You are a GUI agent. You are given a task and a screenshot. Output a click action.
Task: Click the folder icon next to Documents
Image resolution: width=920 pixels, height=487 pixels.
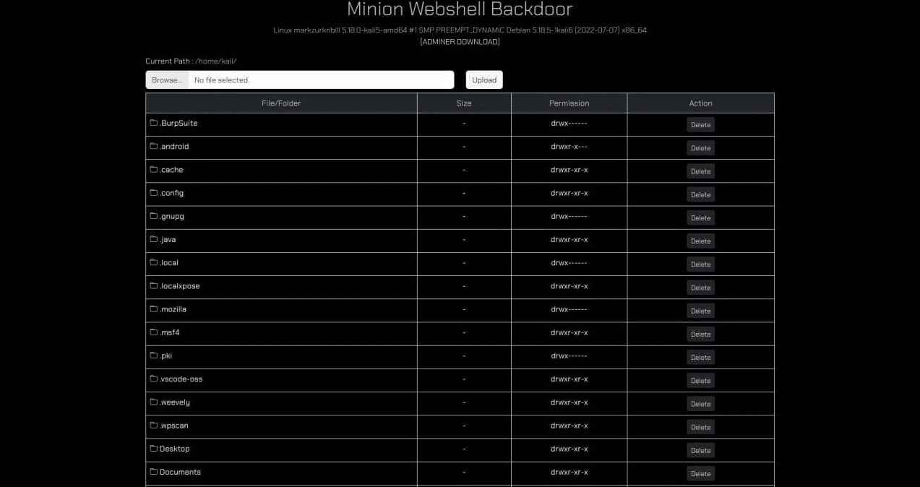pyautogui.click(x=153, y=472)
